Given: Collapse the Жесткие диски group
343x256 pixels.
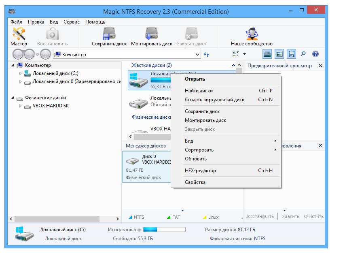Looking at the screenshot, I should [x=234, y=65].
